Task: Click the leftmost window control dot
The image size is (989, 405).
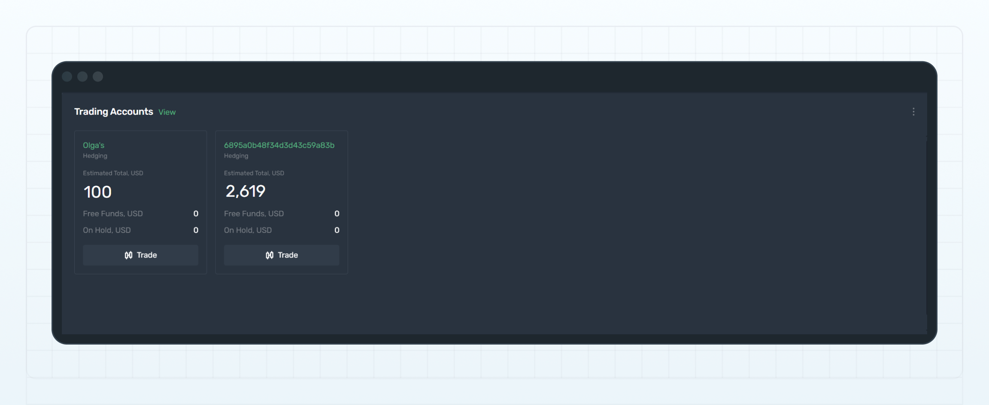Action: pyautogui.click(x=67, y=77)
